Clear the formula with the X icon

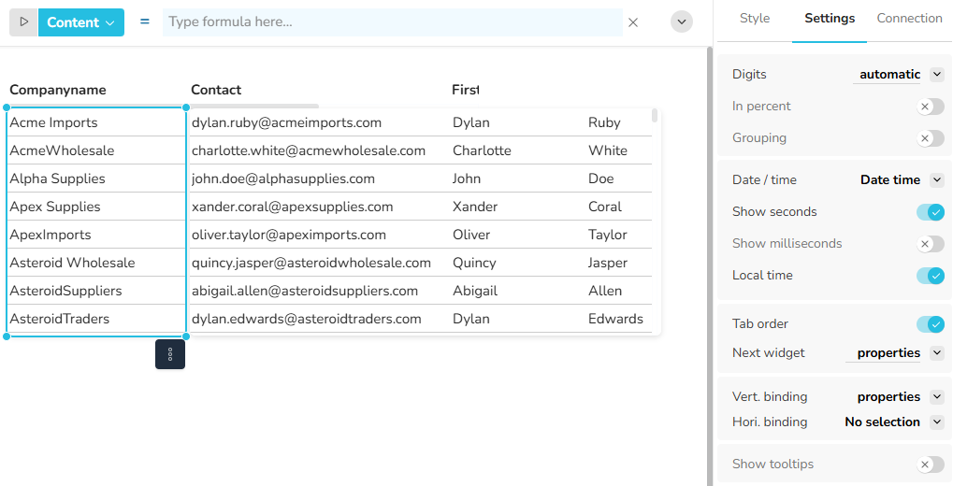pos(633,22)
